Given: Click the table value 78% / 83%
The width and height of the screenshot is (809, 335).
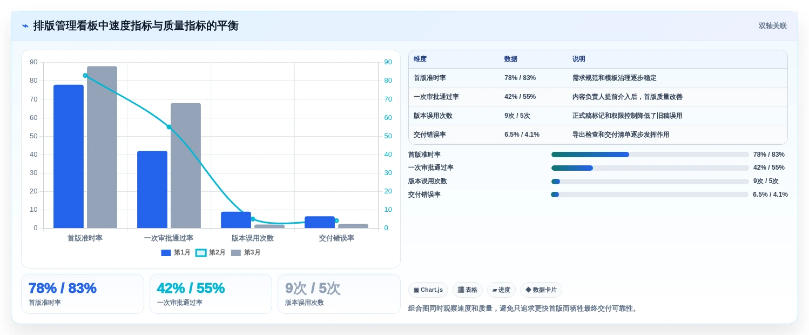Looking at the screenshot, I should (x=520, y=78).
